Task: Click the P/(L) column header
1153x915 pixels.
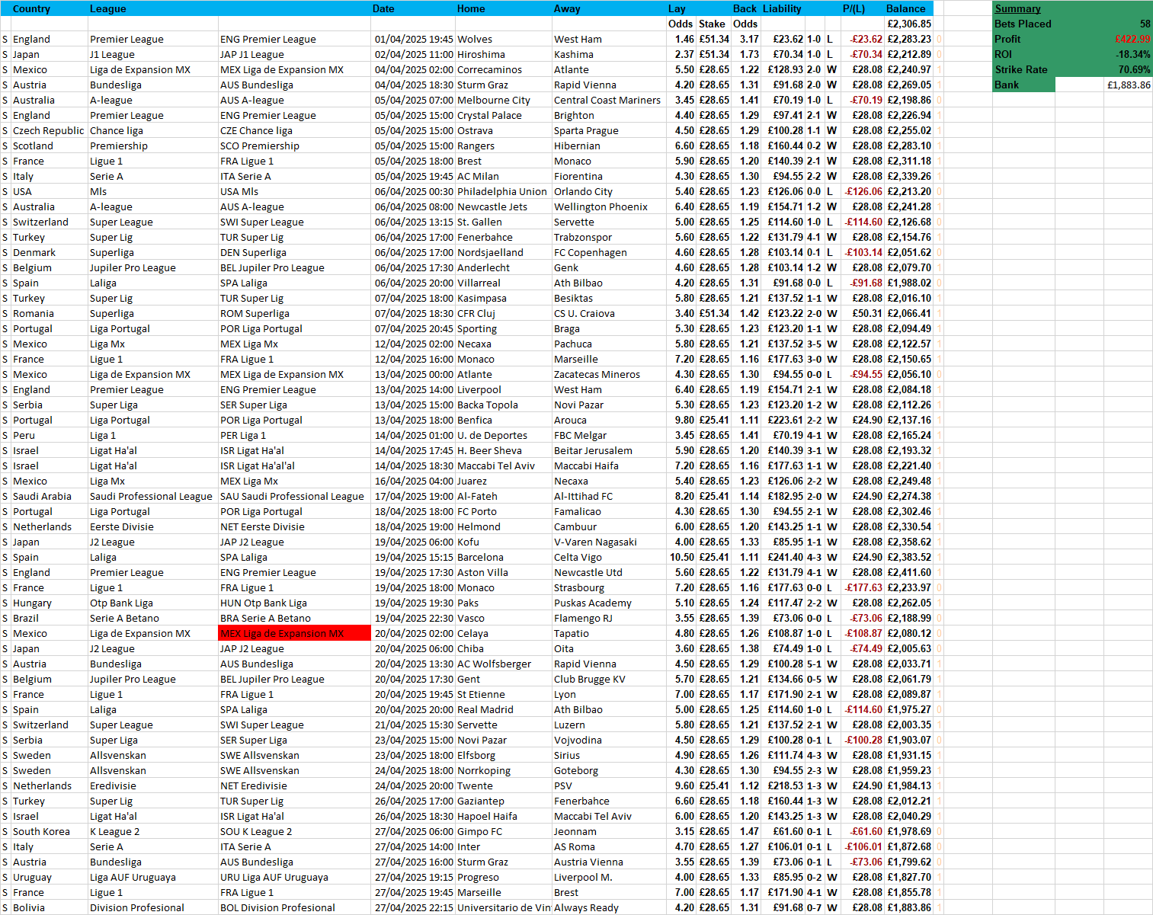Action: [x=854, y=9]
